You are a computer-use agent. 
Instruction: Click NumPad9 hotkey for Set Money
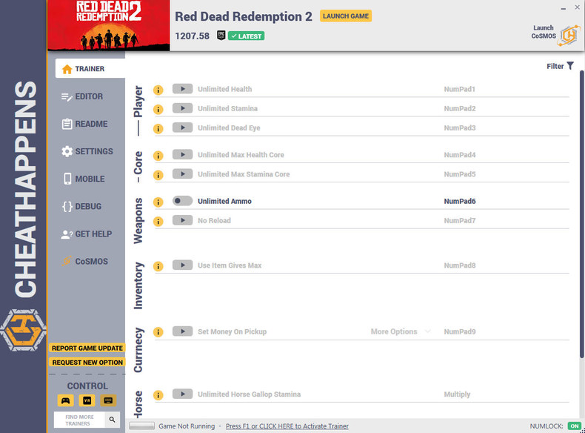[460, 331]
